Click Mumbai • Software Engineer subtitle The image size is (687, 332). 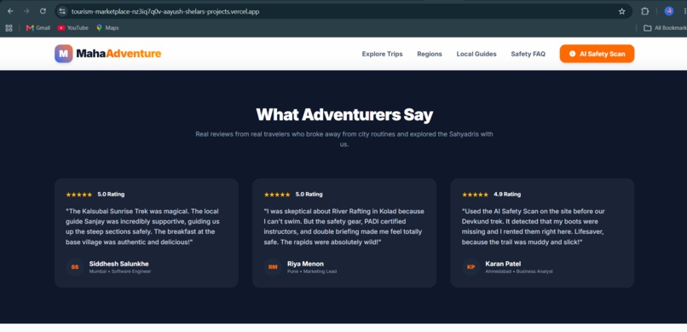click(120, 271)
